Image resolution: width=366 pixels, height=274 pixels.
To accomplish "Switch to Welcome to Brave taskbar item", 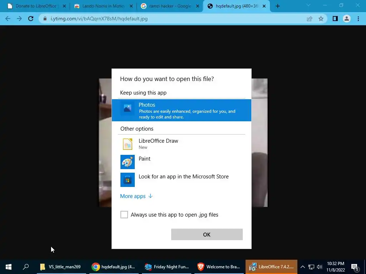I will click(219, 267).
